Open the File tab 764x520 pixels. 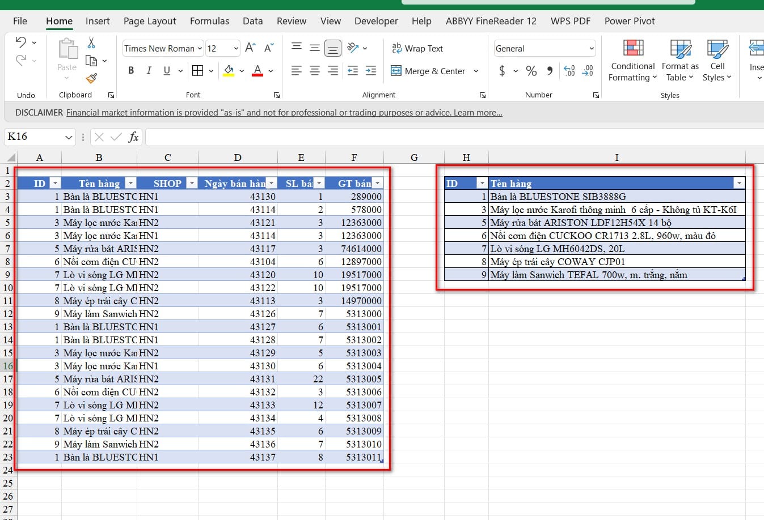(x=20, y=21)
